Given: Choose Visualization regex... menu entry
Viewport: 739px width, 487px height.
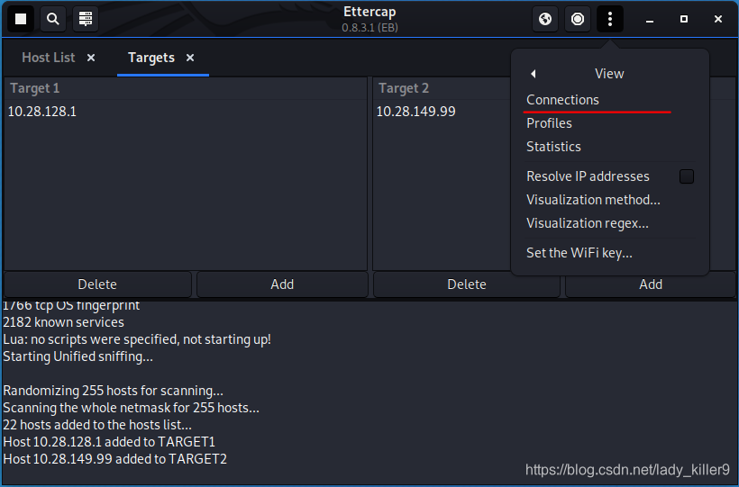Looking at the screenshot, I should click(588, 223).
